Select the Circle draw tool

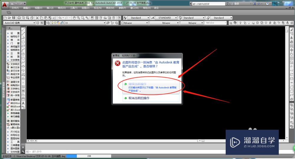[23, 54]
